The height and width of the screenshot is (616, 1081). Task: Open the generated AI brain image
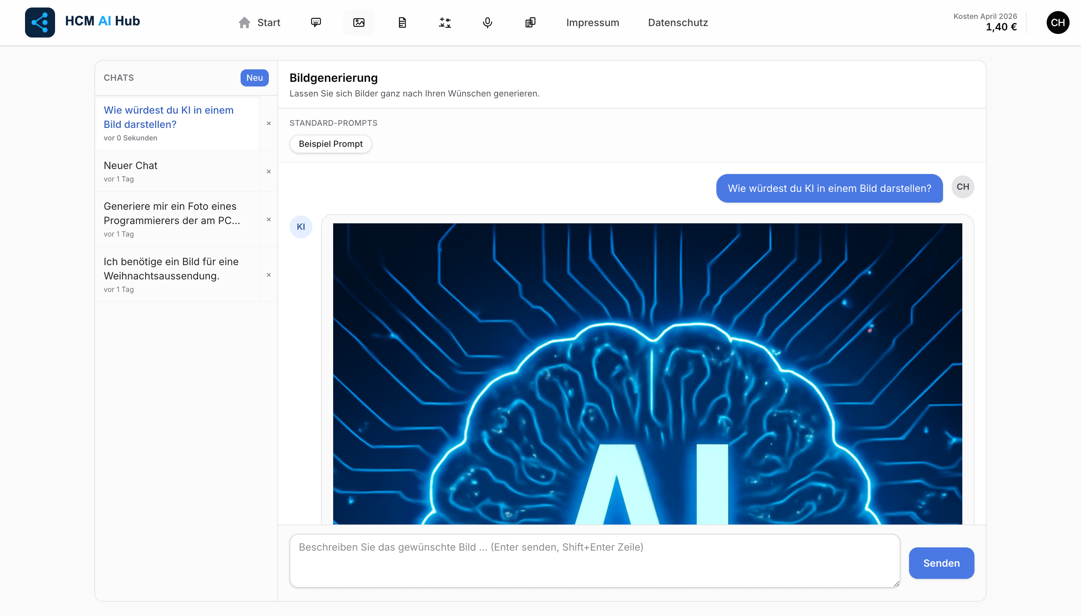pyautogui.click(x=648, y=374)
